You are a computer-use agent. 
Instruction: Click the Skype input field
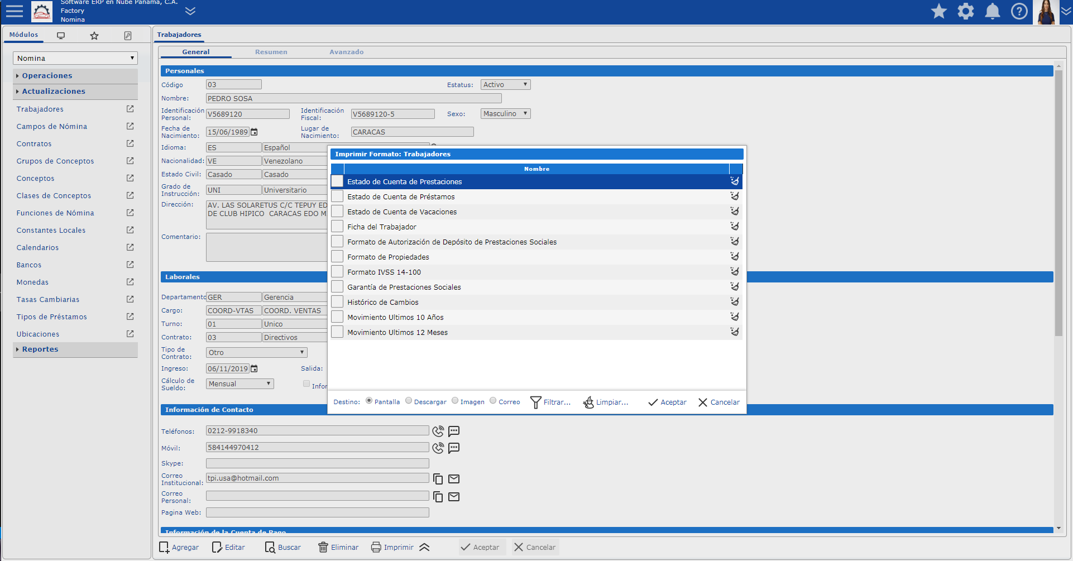pyautogui.click(x=317, y=463)
